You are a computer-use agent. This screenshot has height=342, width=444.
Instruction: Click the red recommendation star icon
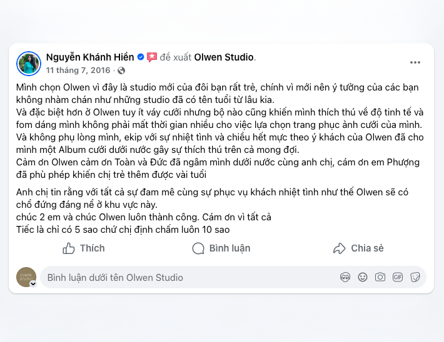pos(152,57)
